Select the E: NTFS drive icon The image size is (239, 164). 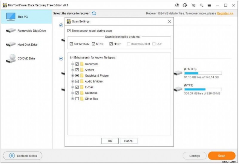point(178,73)
